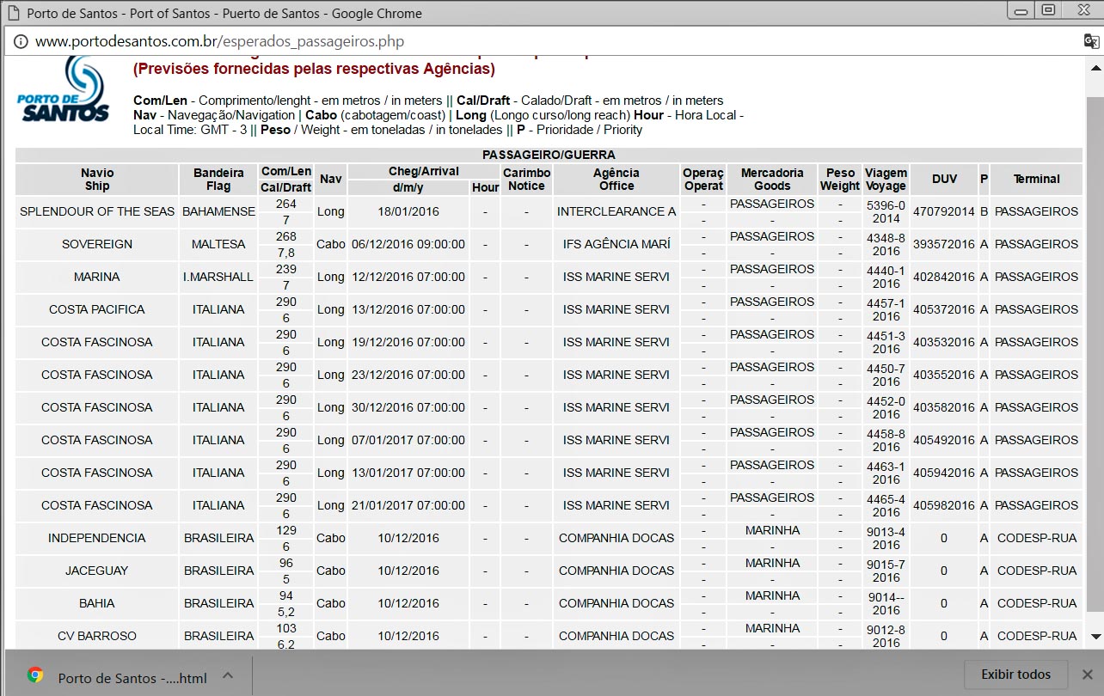The height and width of the screenshot is (696, 1104).
Task: Click the DUV number '405982016'
Action: click(x=943, y=505)
